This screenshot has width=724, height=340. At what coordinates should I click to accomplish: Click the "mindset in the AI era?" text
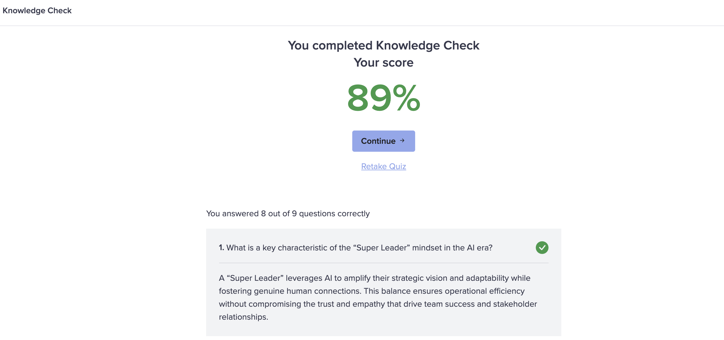pyautogui.click(x=452, y=248)
